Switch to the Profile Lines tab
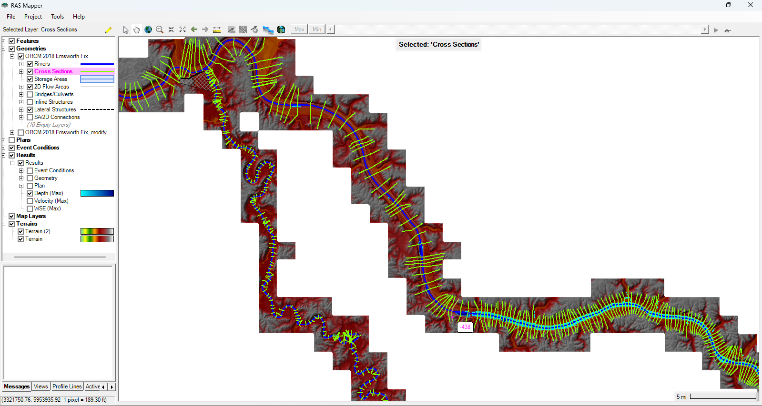Viewport: 762px width, 406px height. pyautogui.click(x=67, y=386)
